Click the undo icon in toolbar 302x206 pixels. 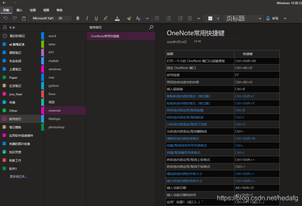(5, 18)
